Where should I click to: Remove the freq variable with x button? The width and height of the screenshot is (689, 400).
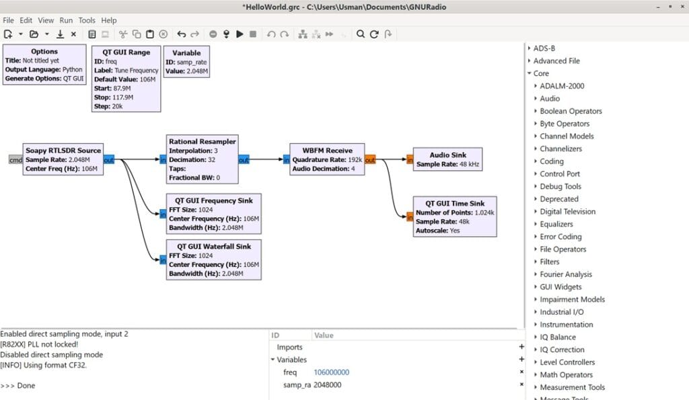pyautogui.click(x=521, y=372)
